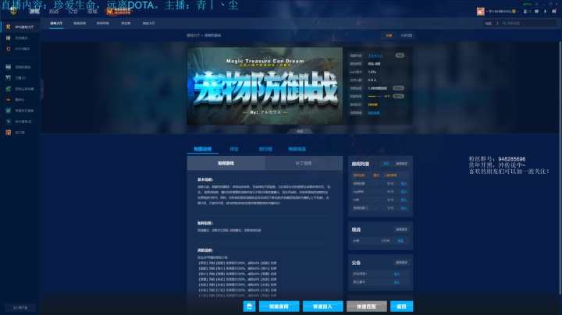The width and height of the screenshot is (562, 315).
Task: Click the 快速加入 button
Action: point(322,306)
